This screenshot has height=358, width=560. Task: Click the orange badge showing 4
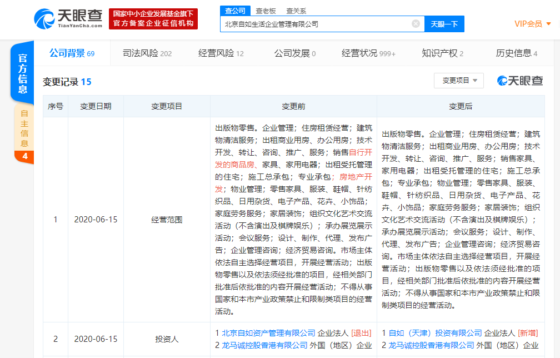(24, 156)
